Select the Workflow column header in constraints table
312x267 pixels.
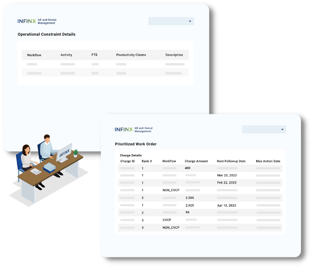(x=34, y=55)
